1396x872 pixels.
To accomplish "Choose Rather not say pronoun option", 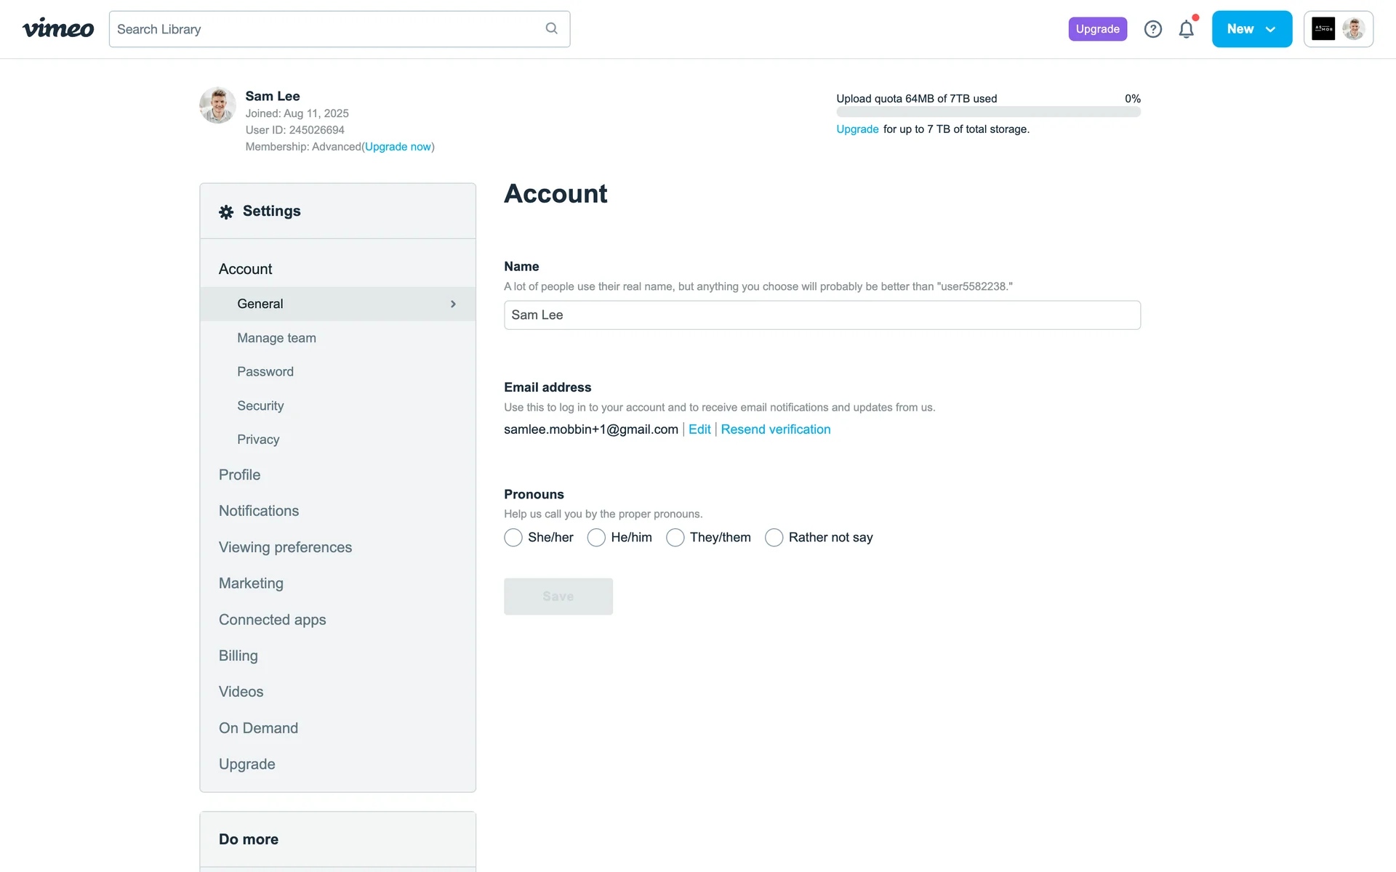I will [x=774, y=538].
